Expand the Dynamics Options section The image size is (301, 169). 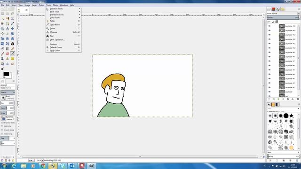(2, 123)
